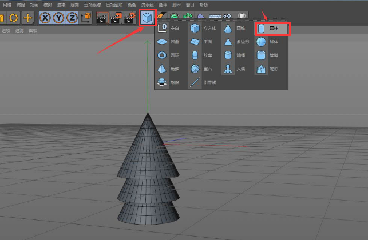Viewport: 368px width, 240px height.
Task: Select the 圆柱 (Cylinder) primitive
Action: pos(272,29)
